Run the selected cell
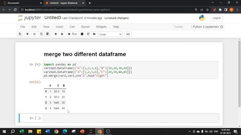 coord(73,34)
